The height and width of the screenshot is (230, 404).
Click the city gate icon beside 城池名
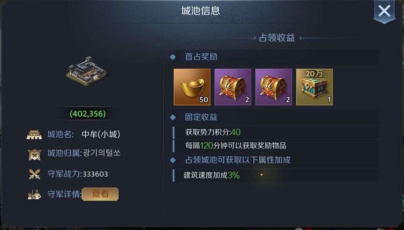point(34,134)
